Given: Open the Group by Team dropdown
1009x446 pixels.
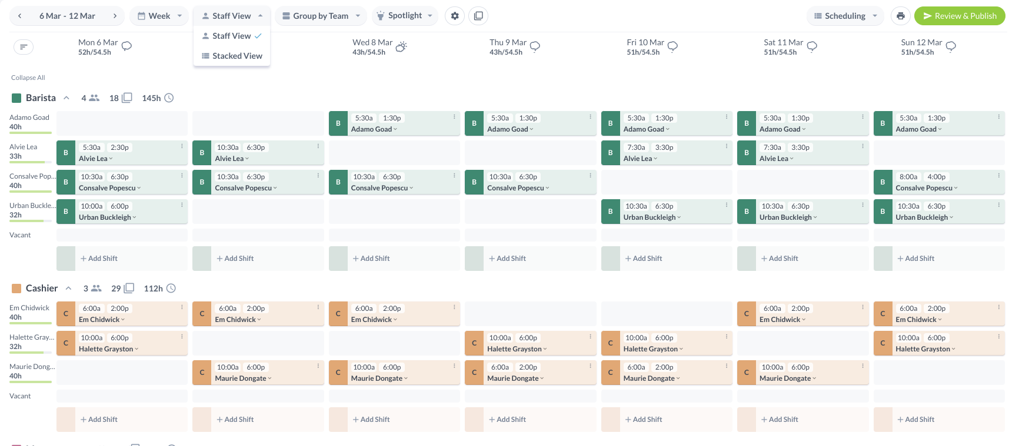Looking at the screenshot, I should coord(321,16).
